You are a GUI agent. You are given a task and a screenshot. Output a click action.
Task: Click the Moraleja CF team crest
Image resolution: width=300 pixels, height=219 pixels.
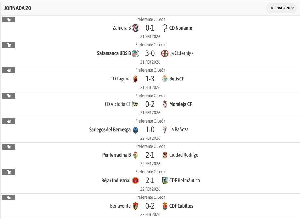coord(165,104)
